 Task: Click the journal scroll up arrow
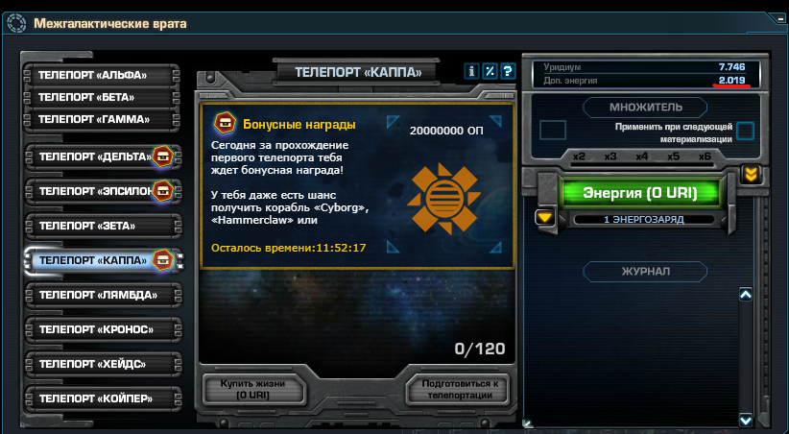tap(745, 295)
